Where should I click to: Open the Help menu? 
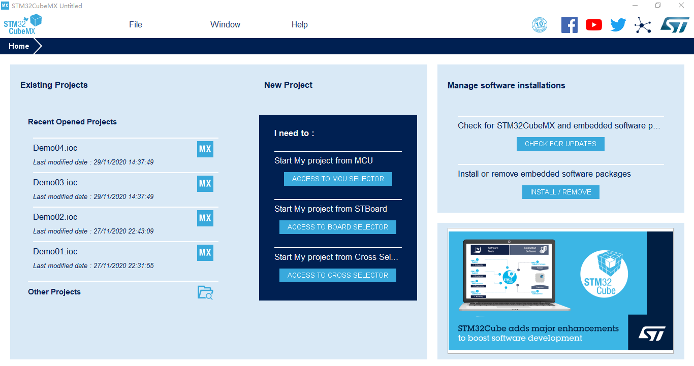pos(300,24)
